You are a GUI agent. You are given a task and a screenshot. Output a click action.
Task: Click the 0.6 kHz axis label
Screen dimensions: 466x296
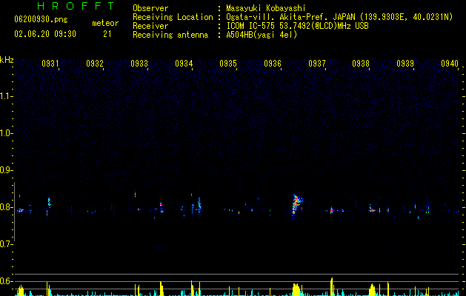point(6,281)
